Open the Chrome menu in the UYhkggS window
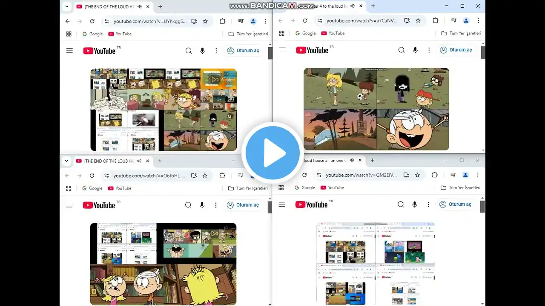This screenshot has height=306, width=545. [x=266, y=21]
